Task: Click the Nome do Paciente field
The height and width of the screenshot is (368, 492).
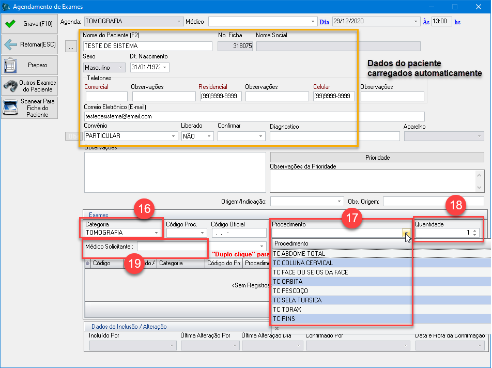Action: pyautogui.click(x=148, y=46)
